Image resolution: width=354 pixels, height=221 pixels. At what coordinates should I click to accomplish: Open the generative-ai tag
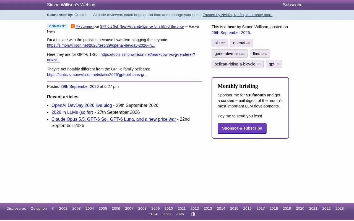tap(230, 54)
